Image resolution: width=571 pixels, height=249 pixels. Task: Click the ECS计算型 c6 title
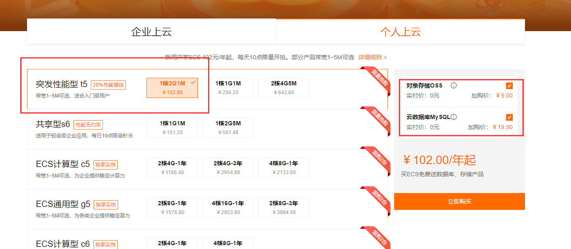point(63,244)
